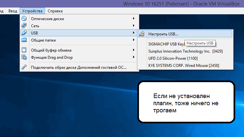Screen dimensions: 244x137
Task: Attach Sunplus Innovation Technology Inc. [0429] device
Action: tap(185, 51)
